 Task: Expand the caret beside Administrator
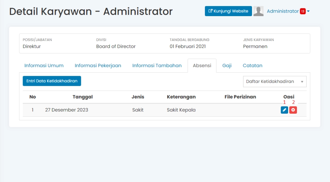(x=308, y=11)
